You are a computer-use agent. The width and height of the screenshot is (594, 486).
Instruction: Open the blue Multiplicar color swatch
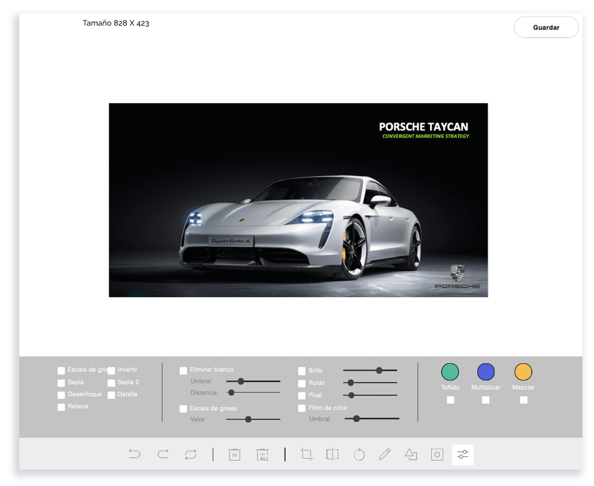point(486,372)
